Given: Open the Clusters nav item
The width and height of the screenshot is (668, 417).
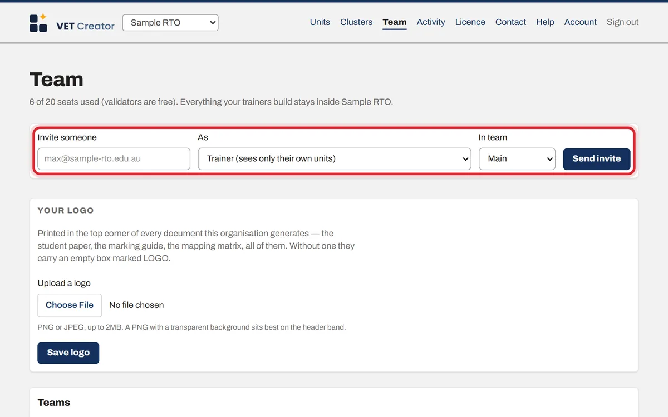Looking at the screenshot, I should tap(356, 22).
